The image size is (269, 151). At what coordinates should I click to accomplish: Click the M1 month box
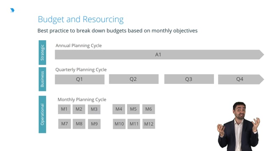coord(64,109)
